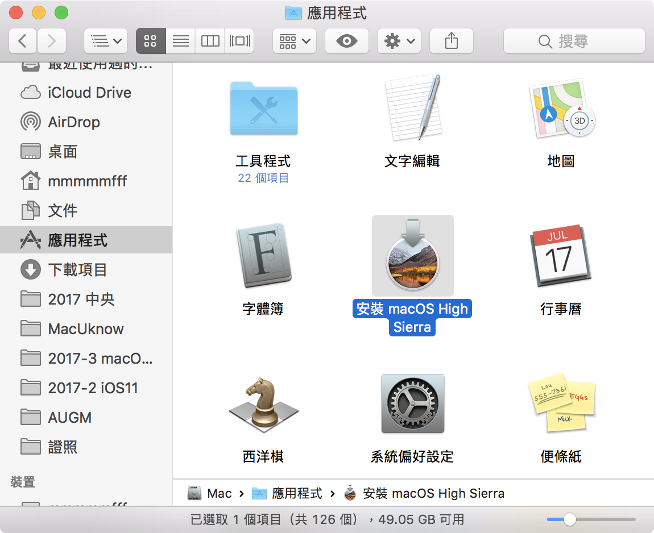Open 文件 in sidebar
The width and height of the screenshot is (654, 533).
pyautogui.click(x=86, y=211)
